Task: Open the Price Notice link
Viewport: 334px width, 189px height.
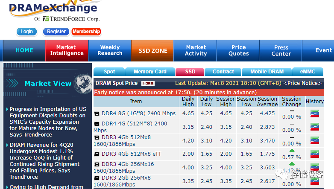Action: pos(302,83)
